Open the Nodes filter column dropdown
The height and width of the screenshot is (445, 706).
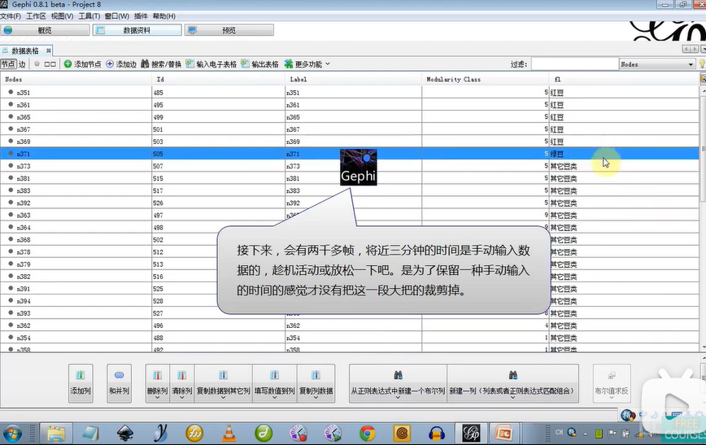(x=657, y=64)
